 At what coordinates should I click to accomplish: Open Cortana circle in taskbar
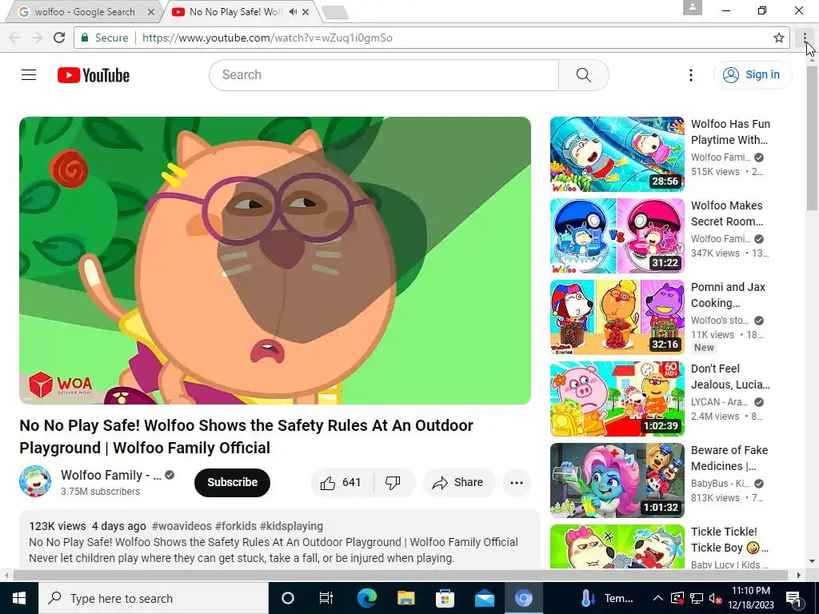288,598
